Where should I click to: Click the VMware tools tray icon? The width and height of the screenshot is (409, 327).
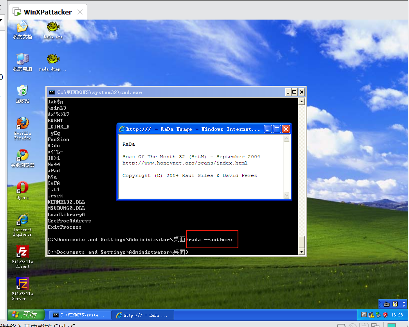click(x=364, y=315)
